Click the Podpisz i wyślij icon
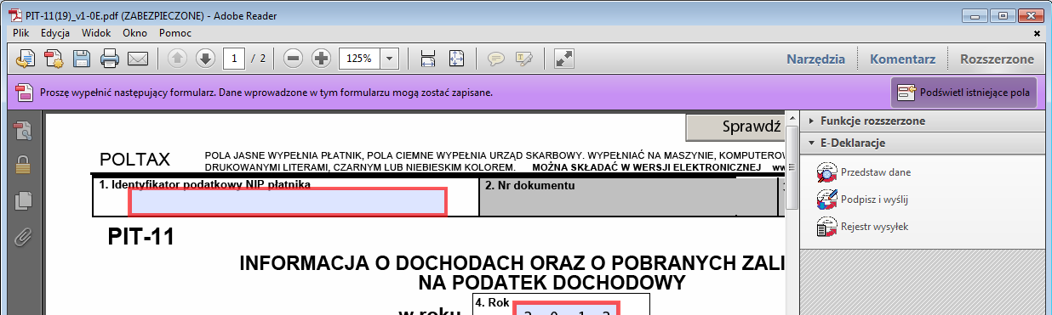Viewport: 1052px width, 315px height. click(x=826, y=200)
